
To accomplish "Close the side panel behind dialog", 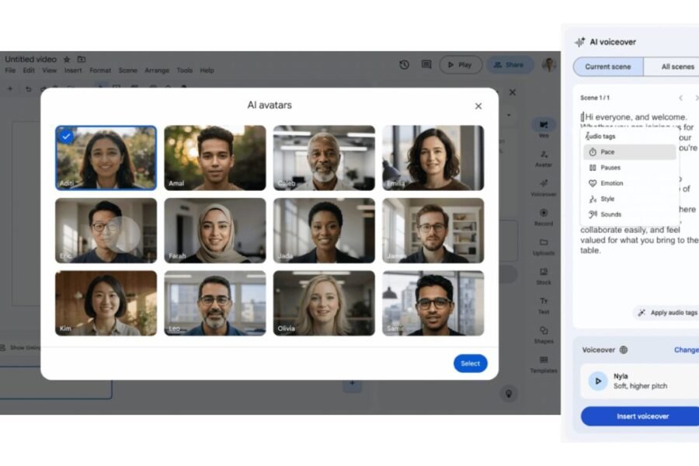I will pos(513,92).
